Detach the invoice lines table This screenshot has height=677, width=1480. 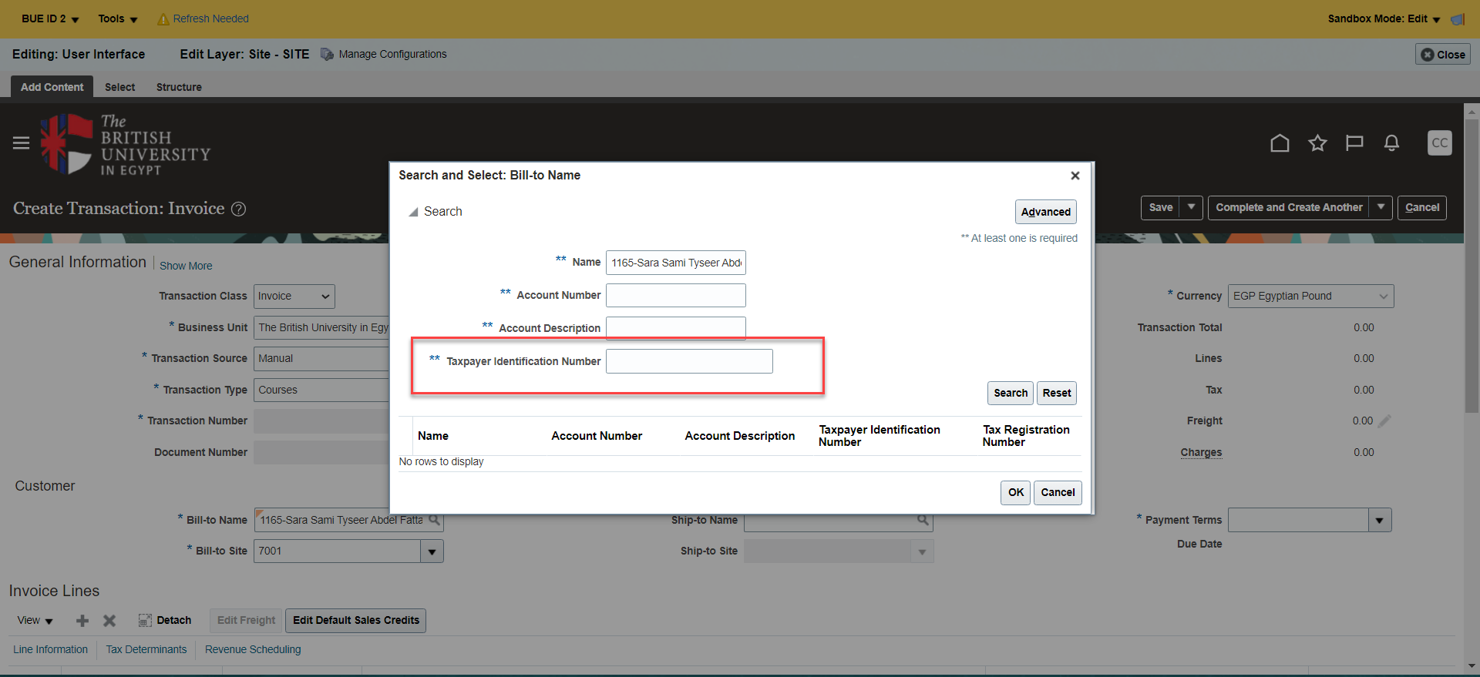[x=165, y=621]
